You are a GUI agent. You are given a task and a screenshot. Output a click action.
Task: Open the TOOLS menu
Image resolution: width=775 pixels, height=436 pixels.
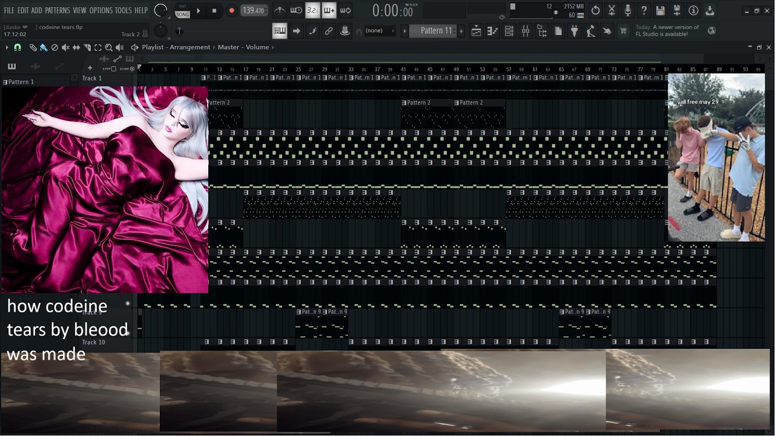[124, 10]
